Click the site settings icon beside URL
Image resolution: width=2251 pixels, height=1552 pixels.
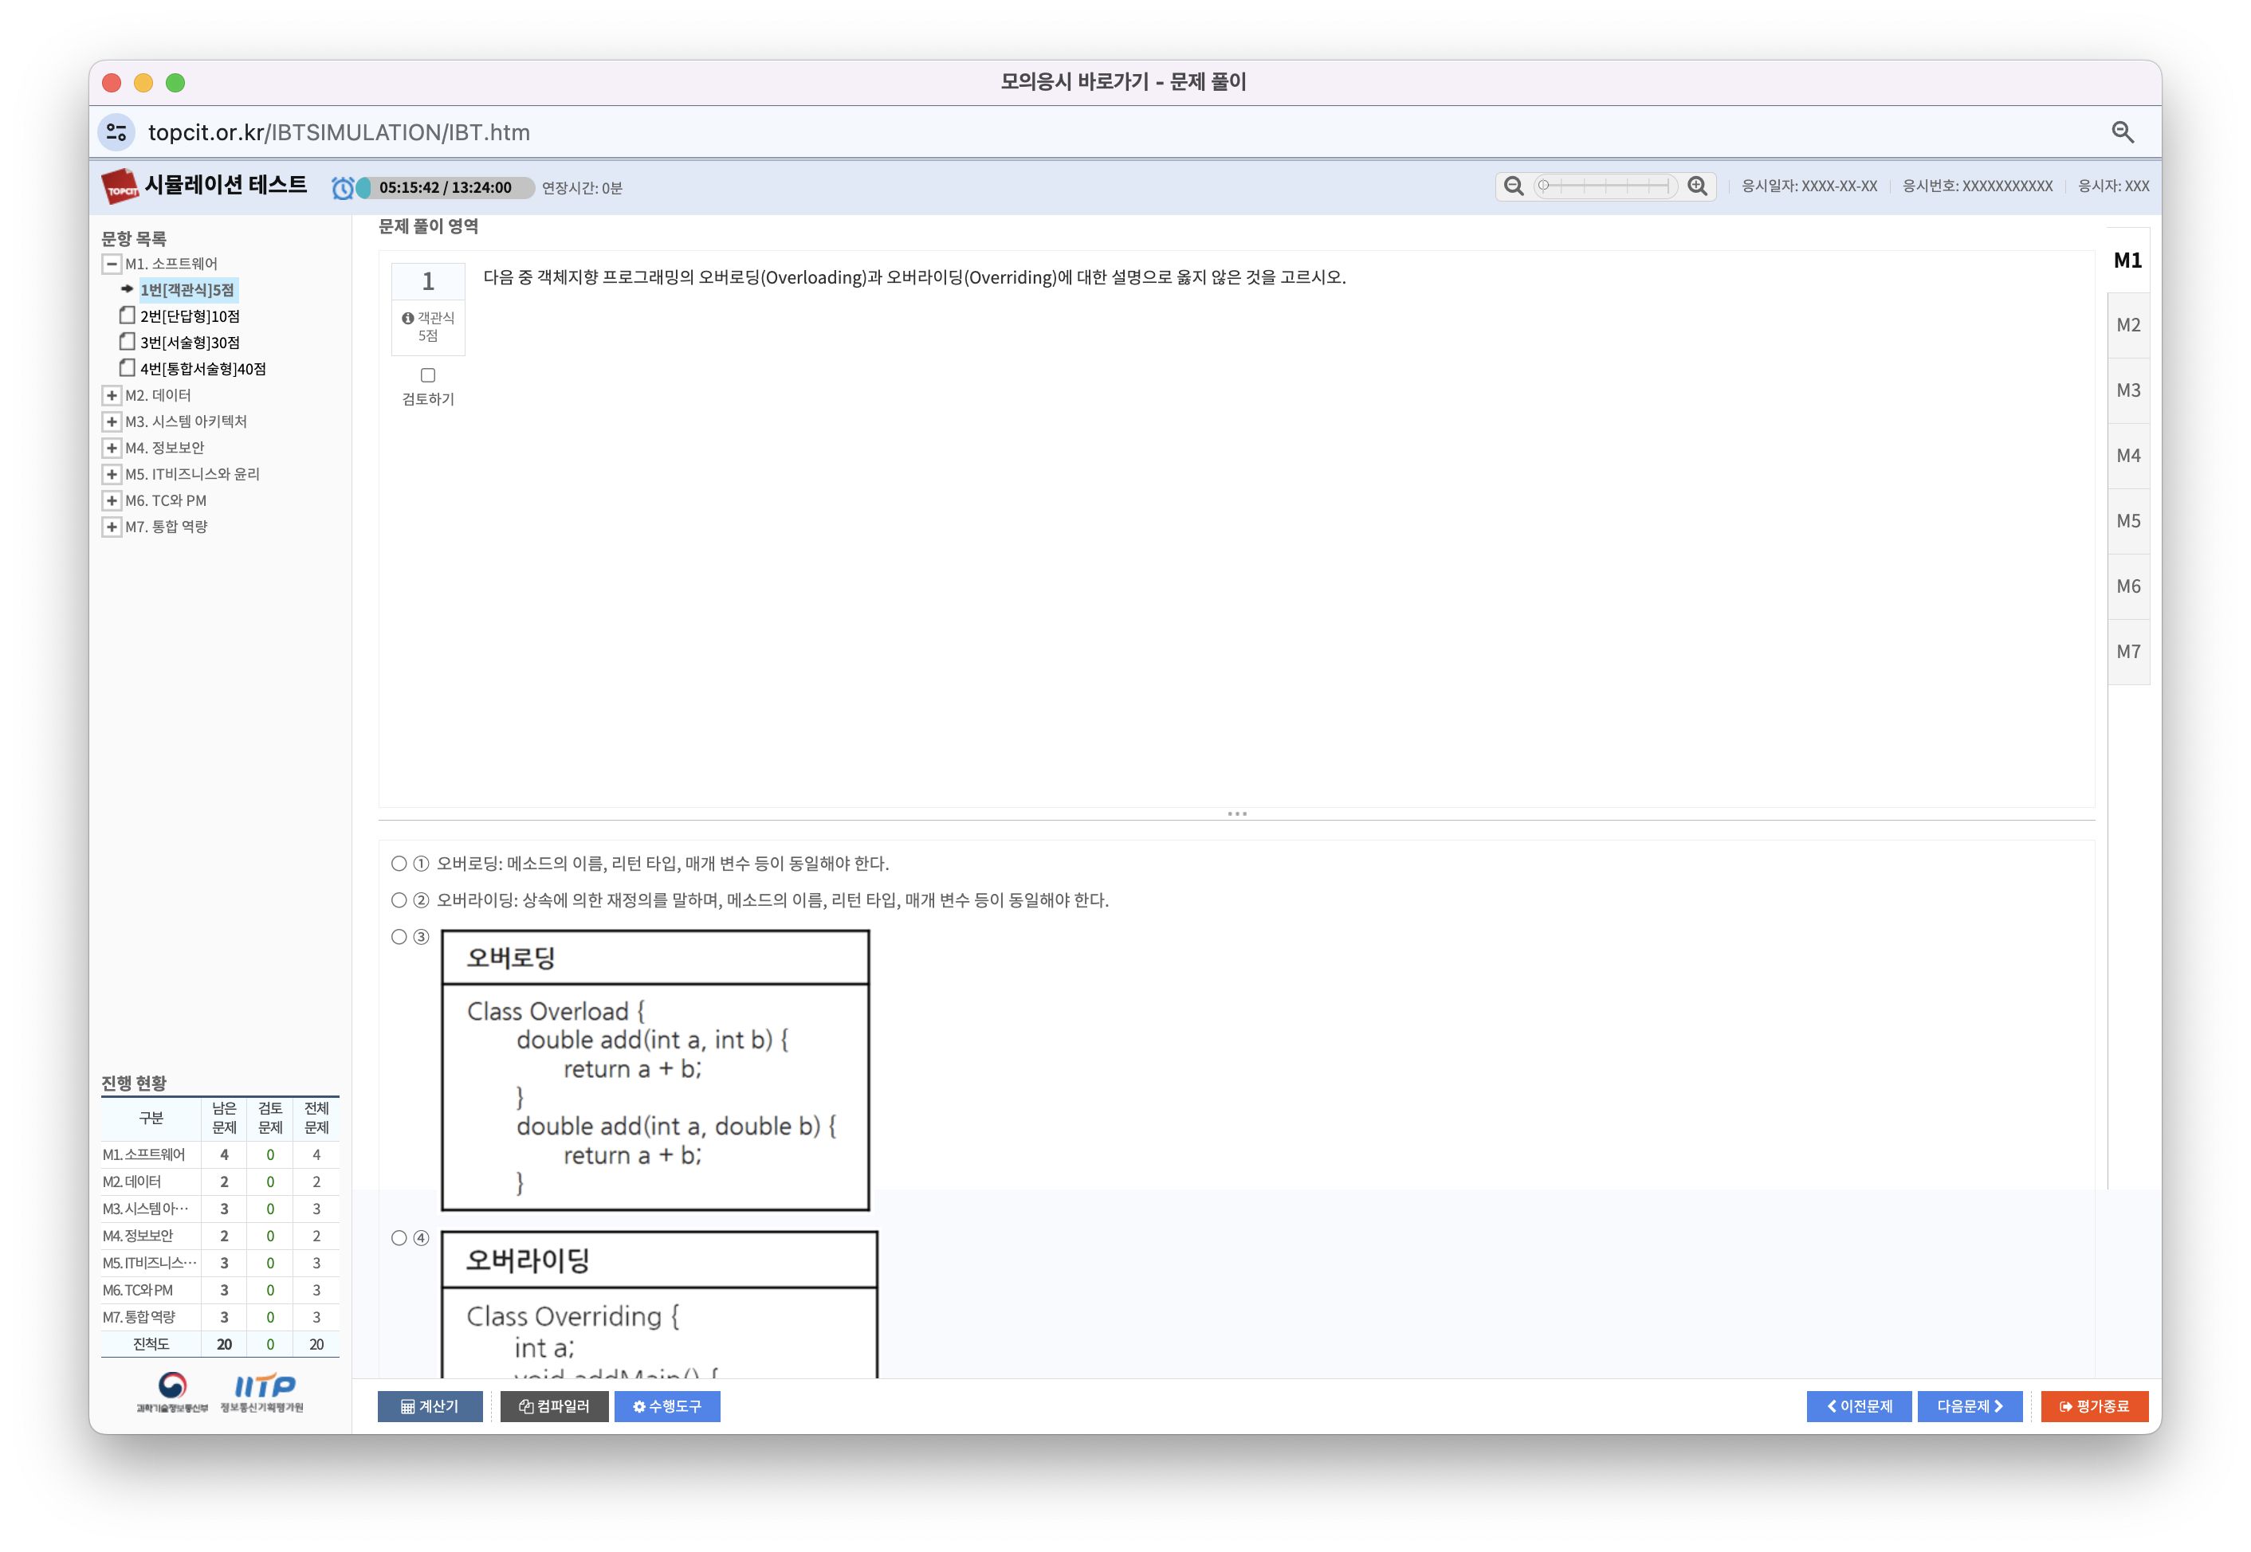point(116,132)
